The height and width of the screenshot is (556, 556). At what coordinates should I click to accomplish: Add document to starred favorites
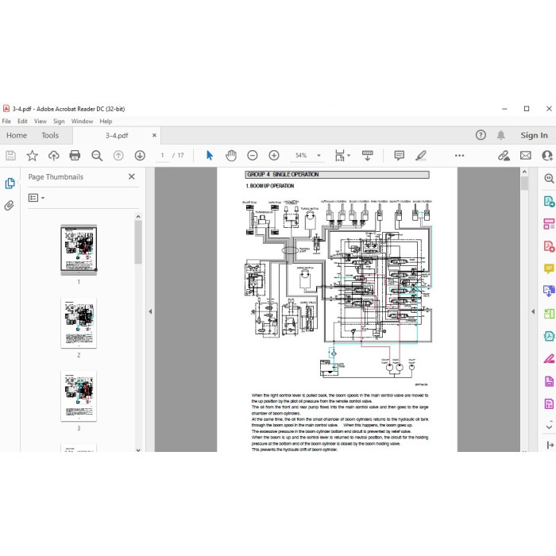[x=33, y=156]
